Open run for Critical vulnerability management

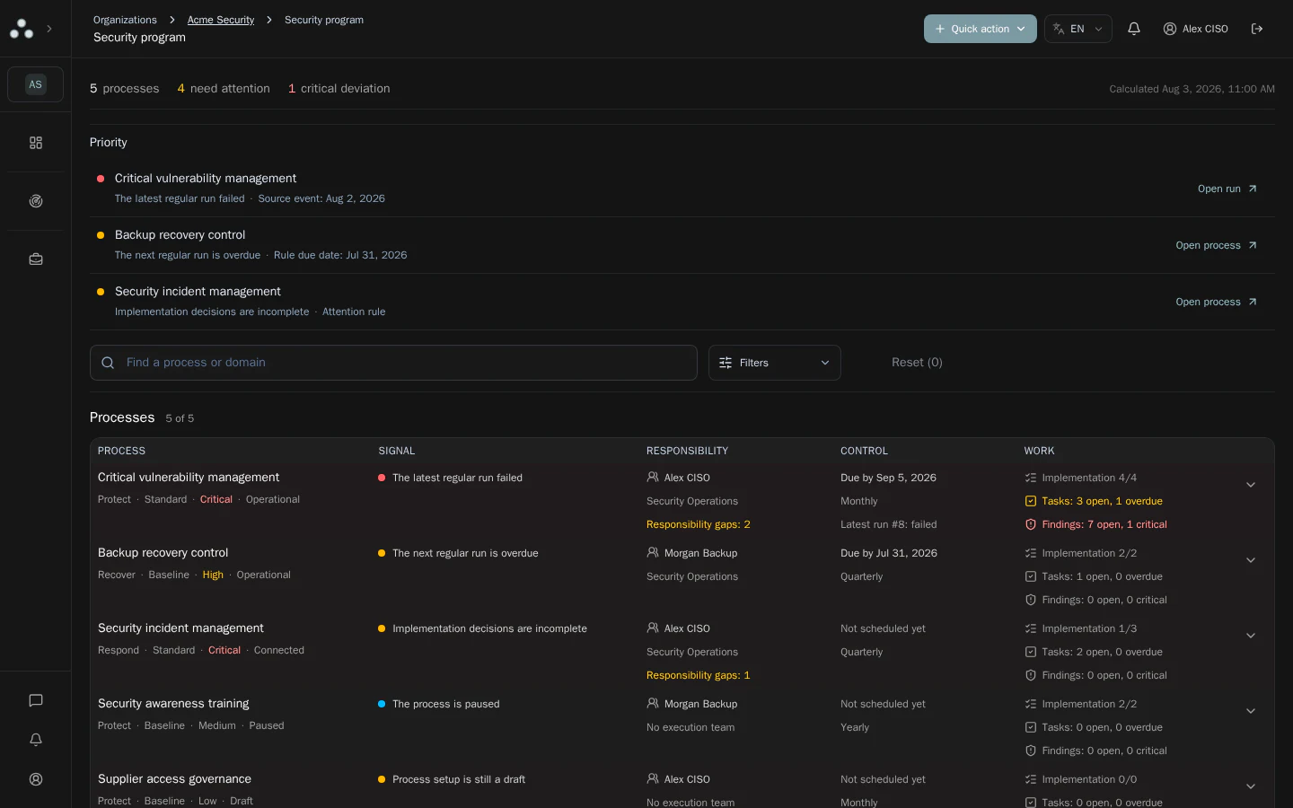click(1227, 189)
